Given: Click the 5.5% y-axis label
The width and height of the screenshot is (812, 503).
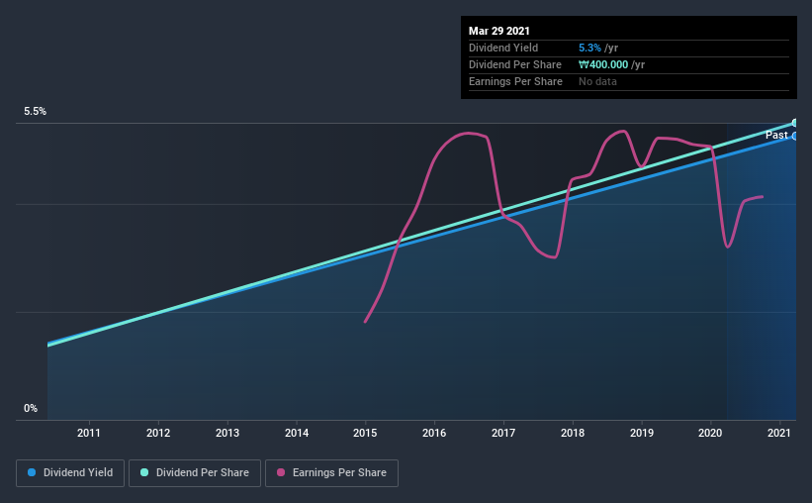Looking at the screenshot, I should (x=35, y=112).
